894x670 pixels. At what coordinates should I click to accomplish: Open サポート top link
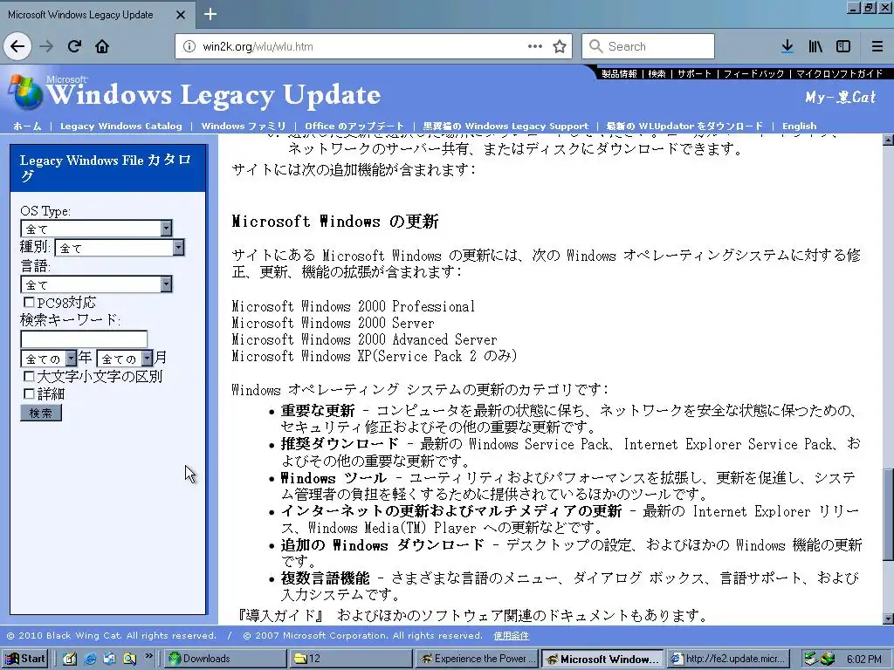click(694, 73)
